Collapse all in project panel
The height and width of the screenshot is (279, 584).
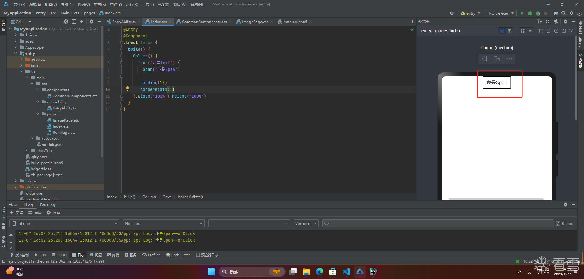click(82, 22)
